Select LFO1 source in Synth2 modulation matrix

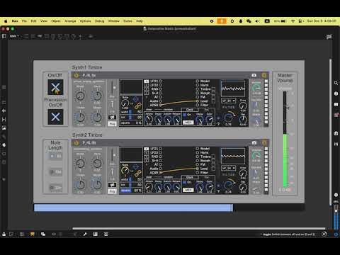(160, 149)
